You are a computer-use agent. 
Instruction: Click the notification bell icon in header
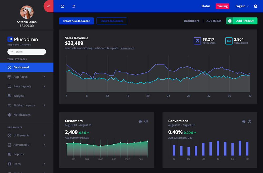[74, 6]
